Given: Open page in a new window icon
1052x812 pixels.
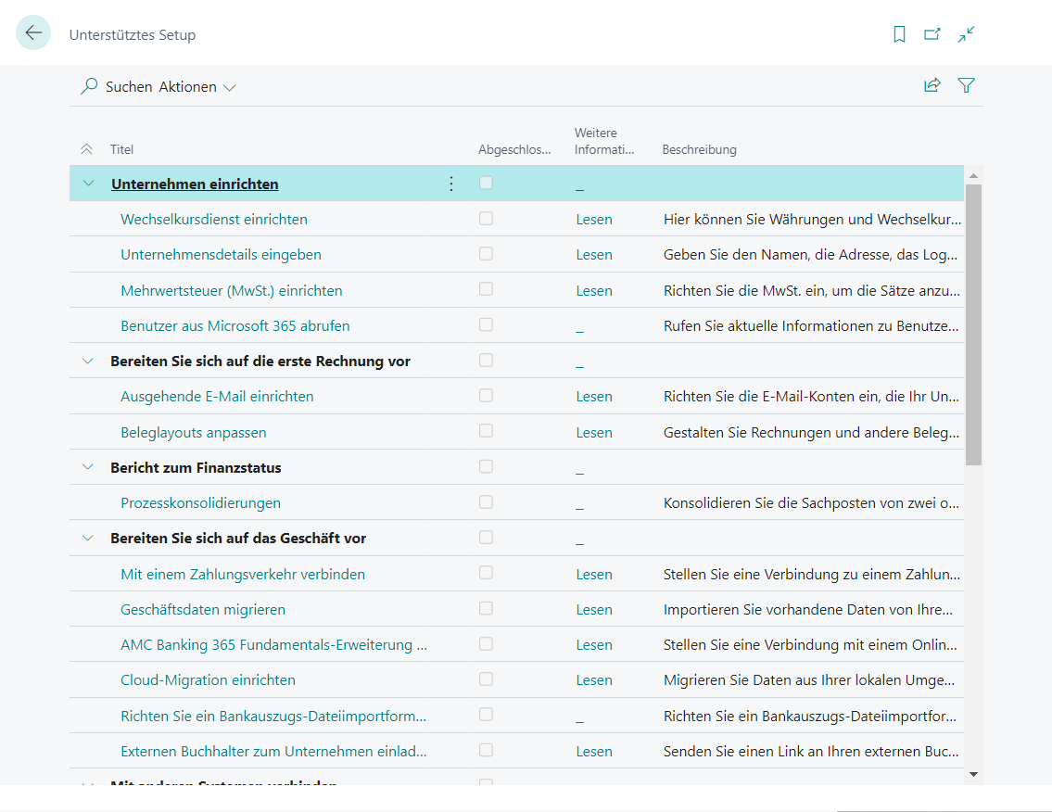Looking at the screenshot, I should point(932,34).
